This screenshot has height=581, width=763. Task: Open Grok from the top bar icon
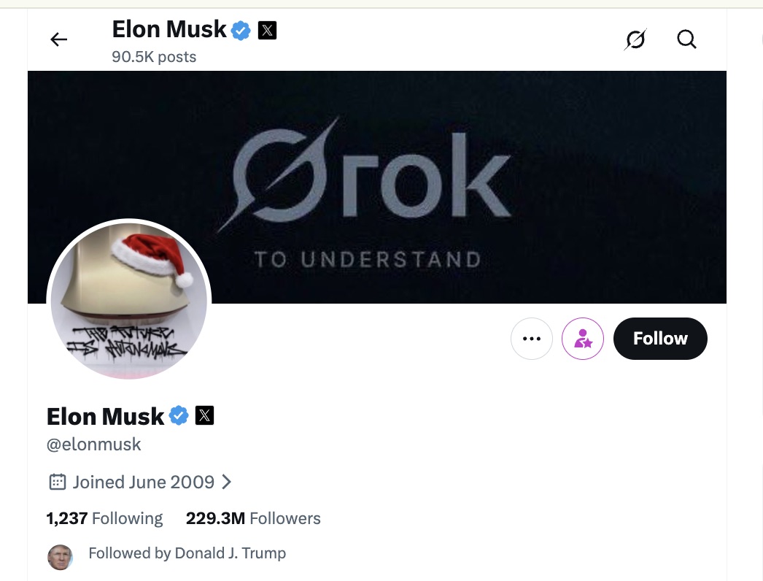(x=635, y=39)
